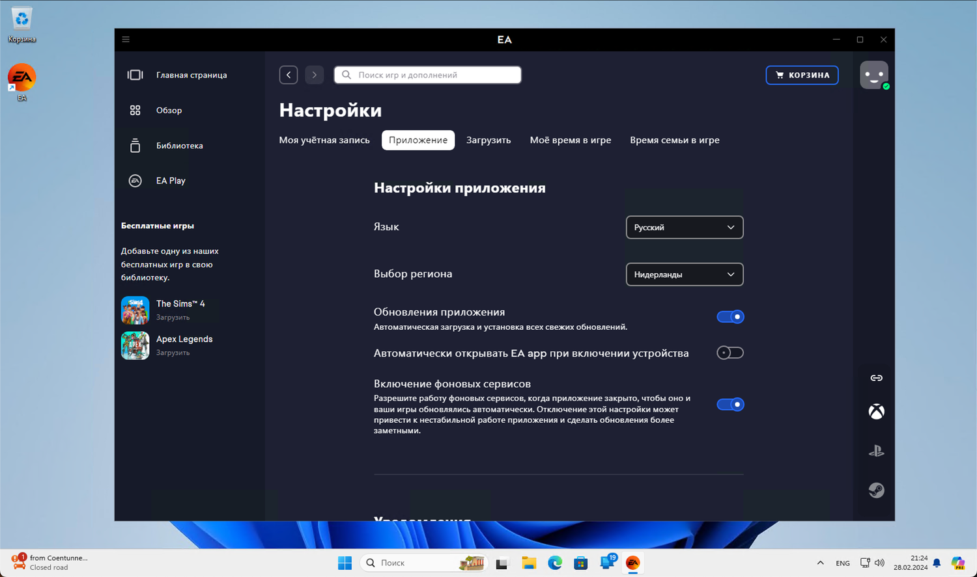Click the taskbar Поиск search box
Image resolution: width=977 pixels, height=577 pixels.
[423, 563]
